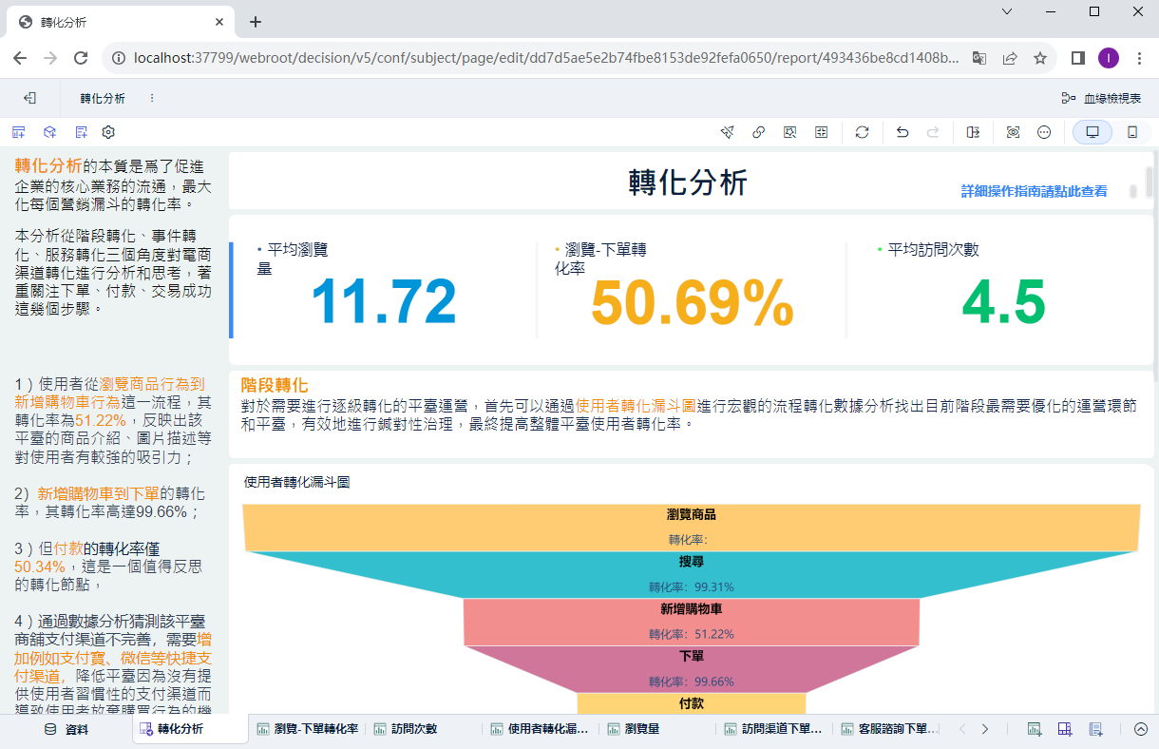
Task: Open the more options ellipsis icon
Action: 1043,132
